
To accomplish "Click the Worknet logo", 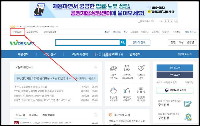I will pos(22,43).
